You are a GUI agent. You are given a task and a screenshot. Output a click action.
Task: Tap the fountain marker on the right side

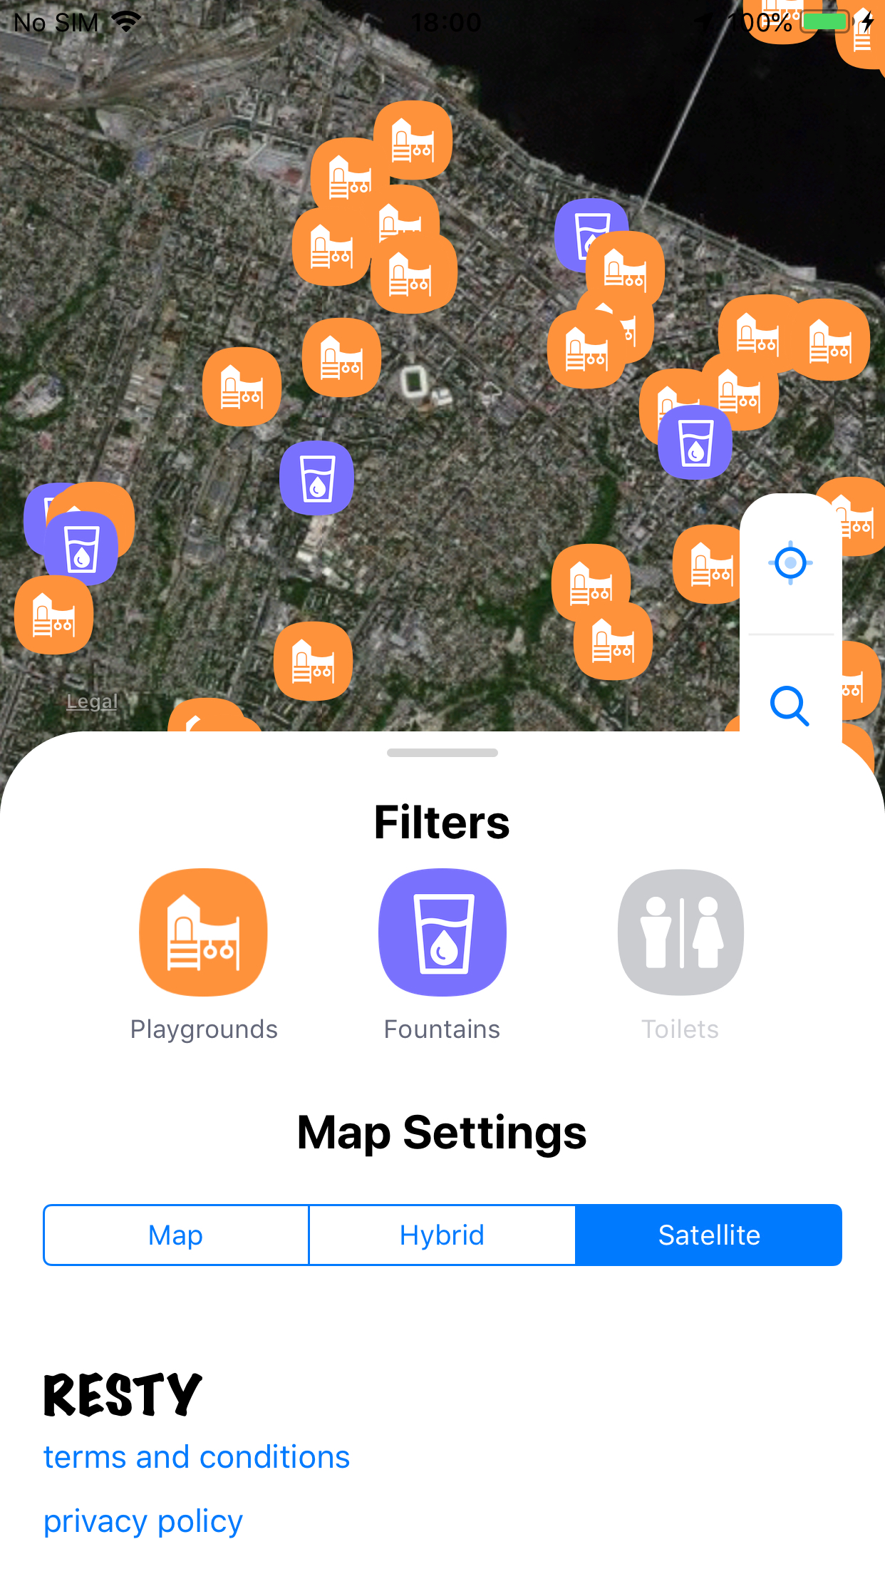point(695,442)
